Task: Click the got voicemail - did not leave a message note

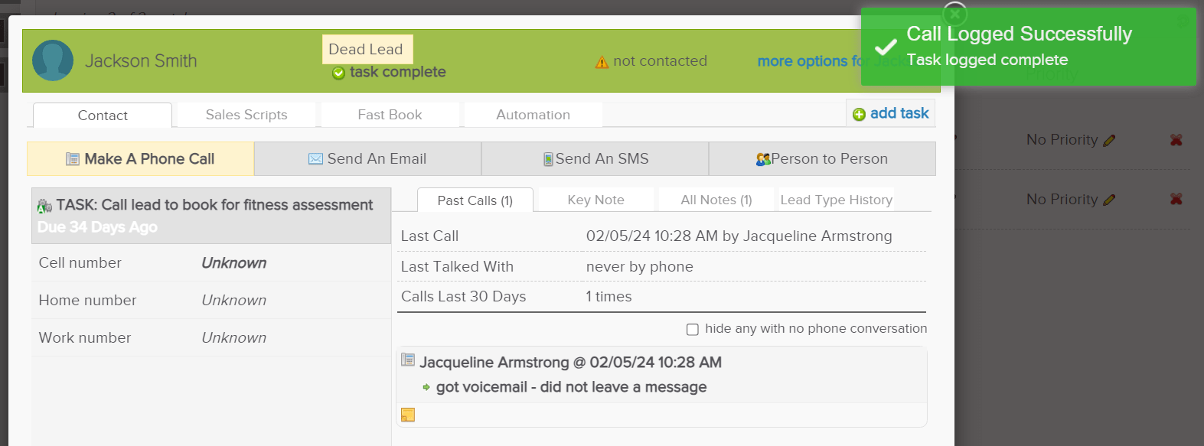Action: tap(572, 387)
